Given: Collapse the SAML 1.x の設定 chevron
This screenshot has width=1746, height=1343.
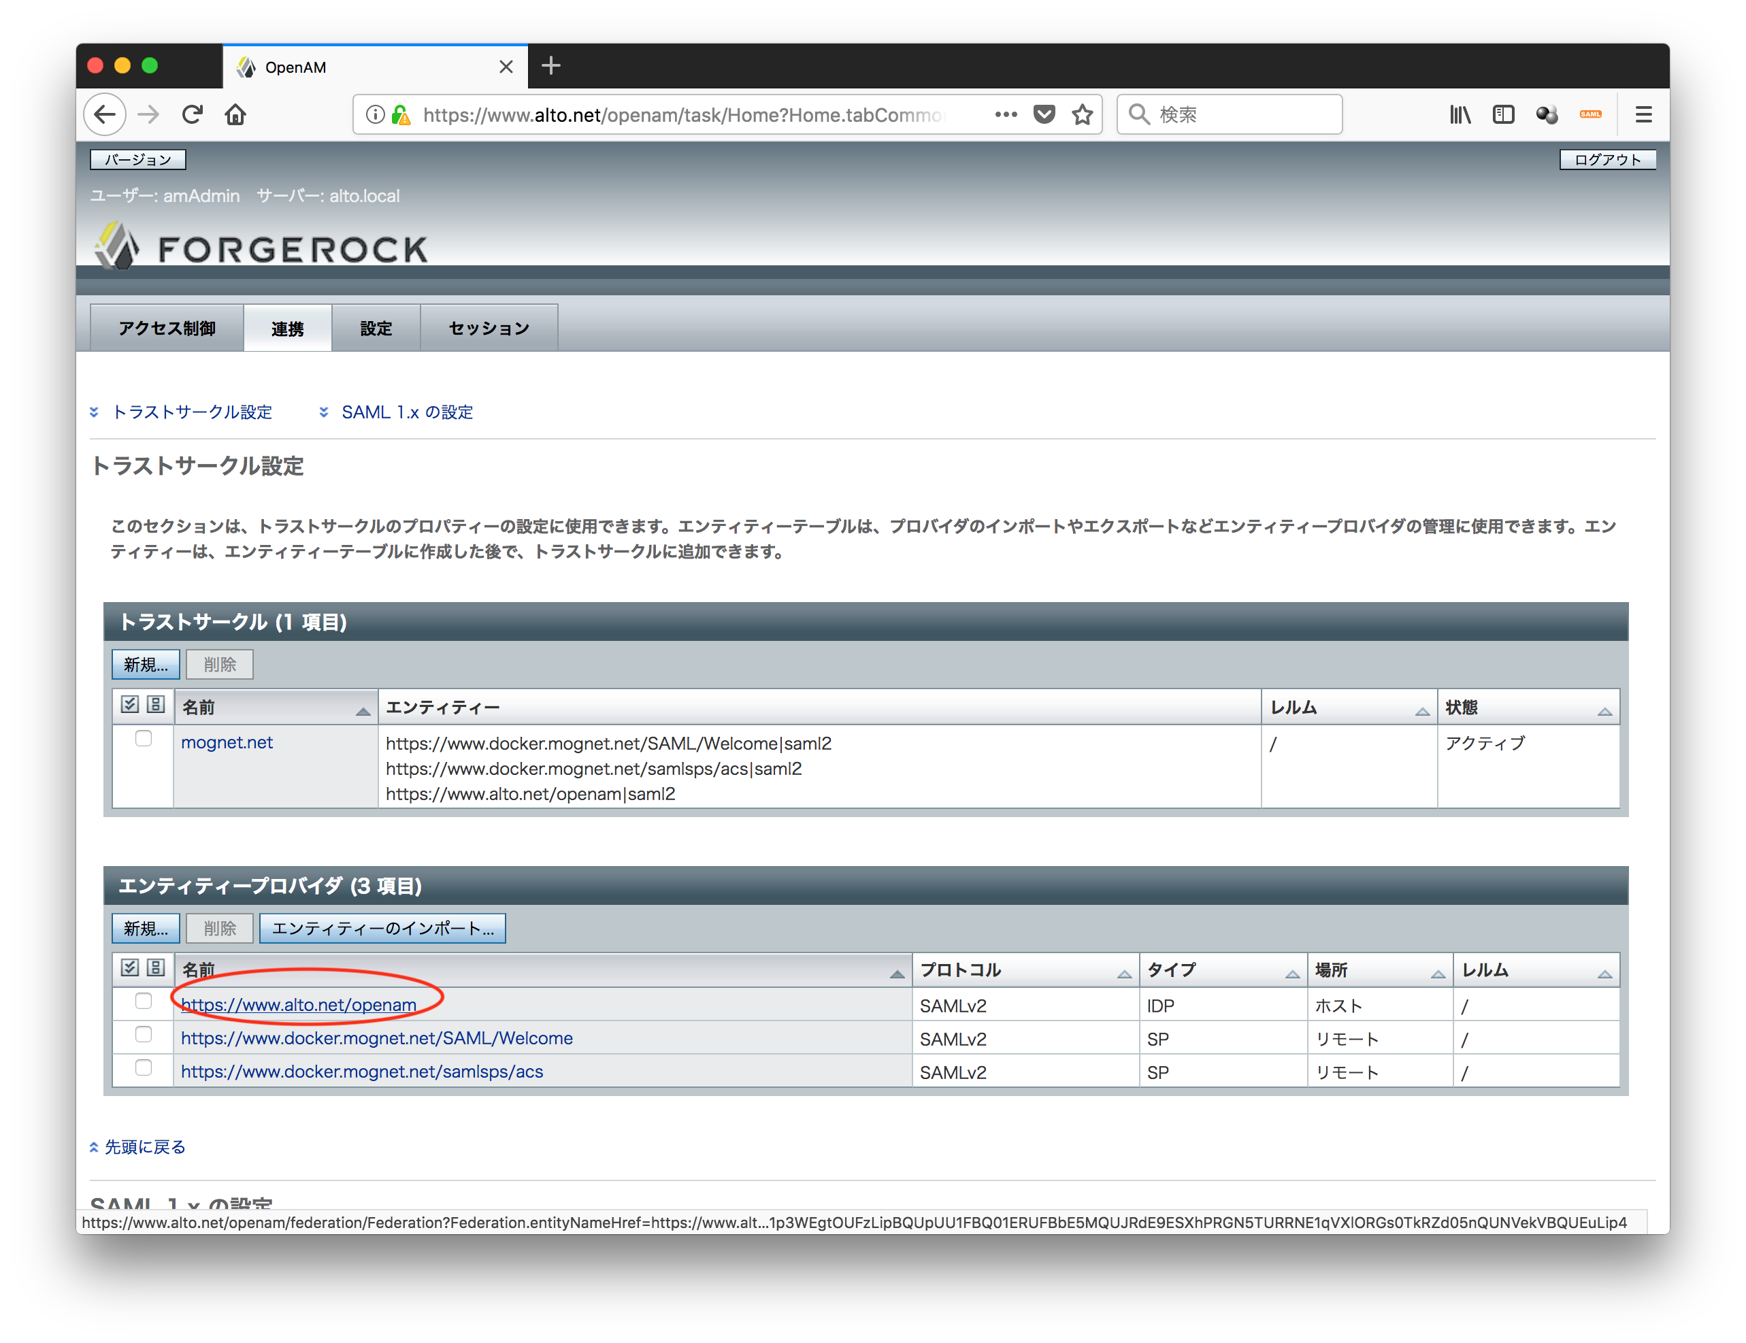Looking at the screenshot, I should pyautogui.click(x=324, y=412).
